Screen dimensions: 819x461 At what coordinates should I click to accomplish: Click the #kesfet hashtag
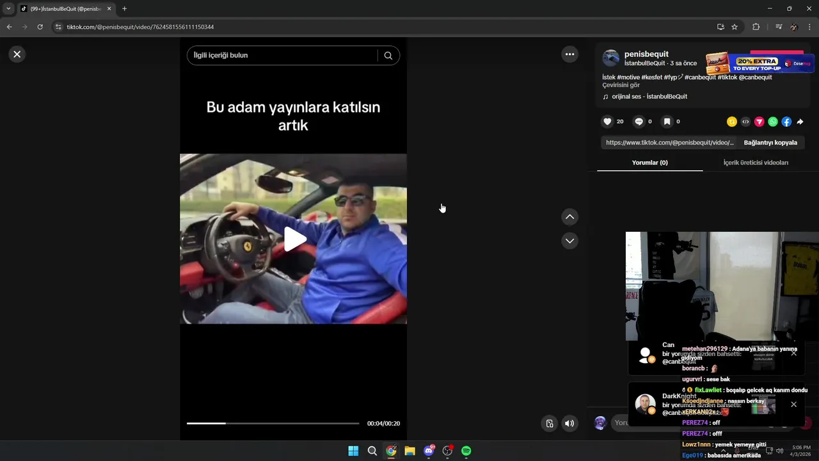click(652, 77)
